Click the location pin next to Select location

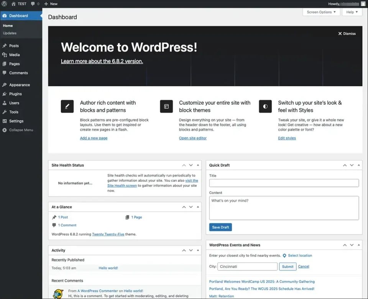coord(284,255)
